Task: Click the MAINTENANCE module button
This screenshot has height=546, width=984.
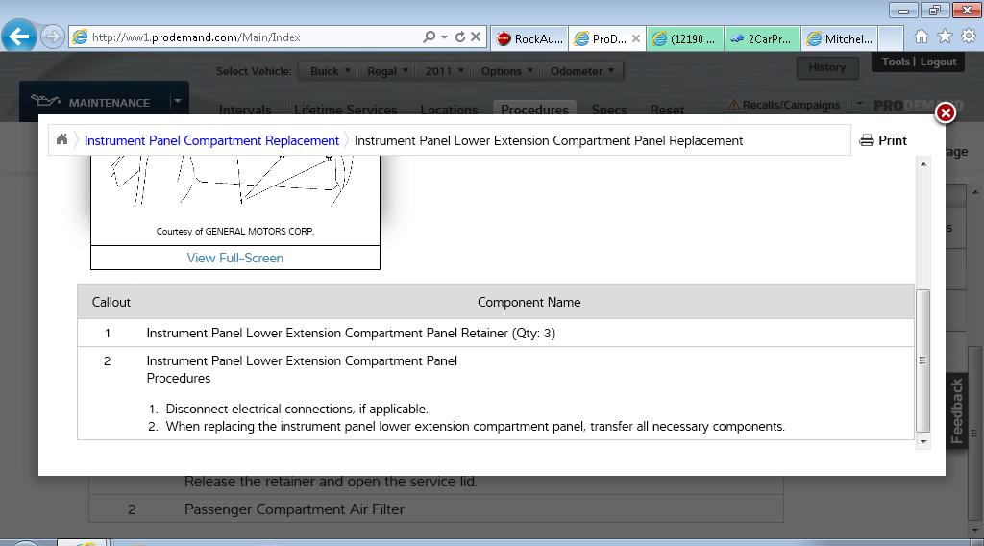Action: pos(94,102)
